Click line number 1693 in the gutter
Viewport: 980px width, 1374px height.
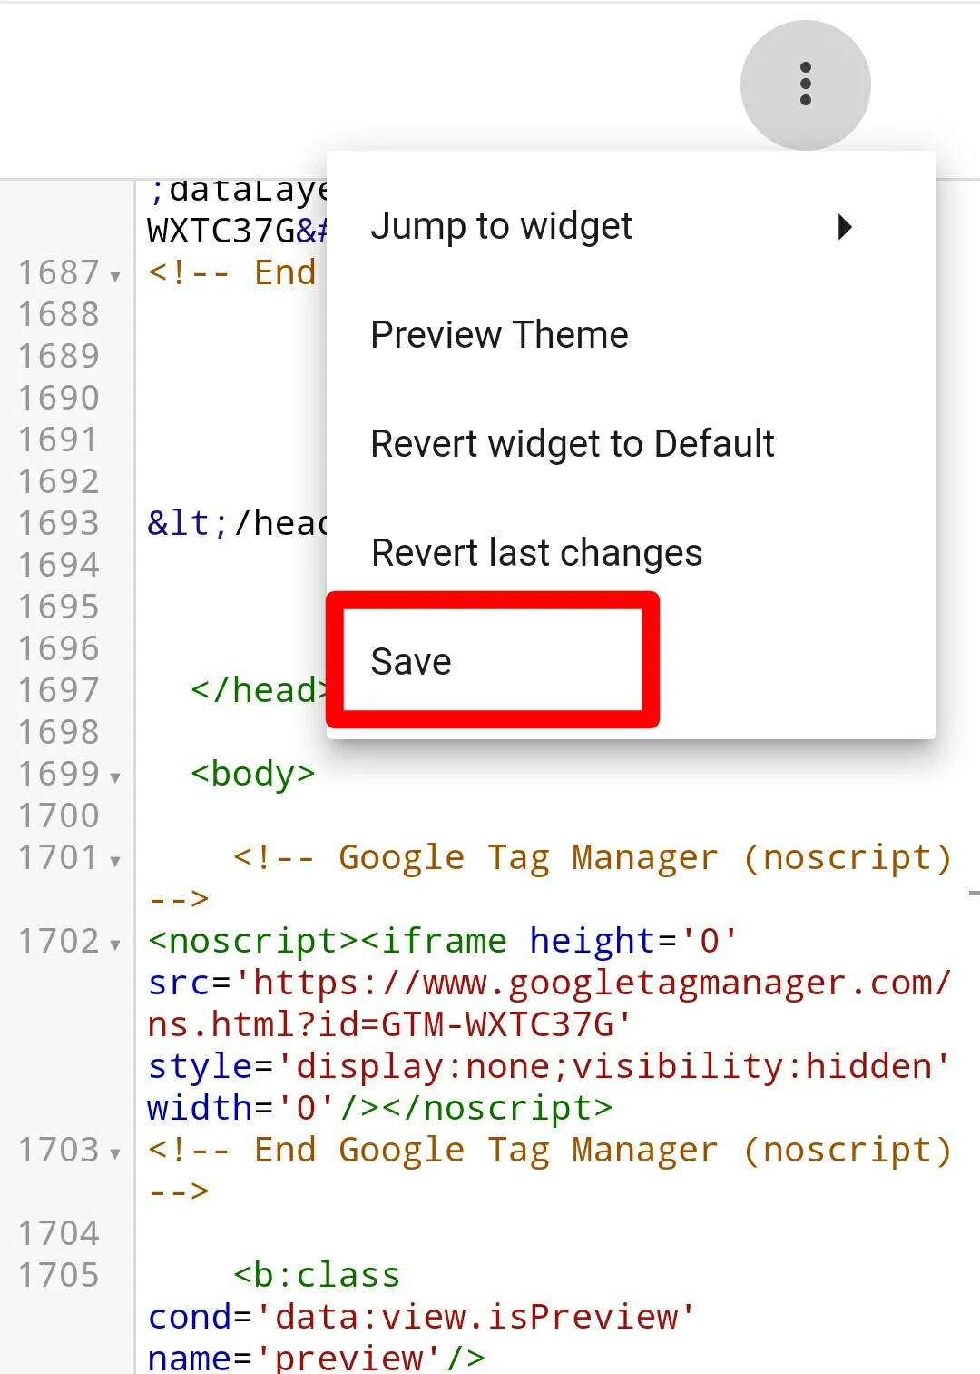(x=59, y=523)
